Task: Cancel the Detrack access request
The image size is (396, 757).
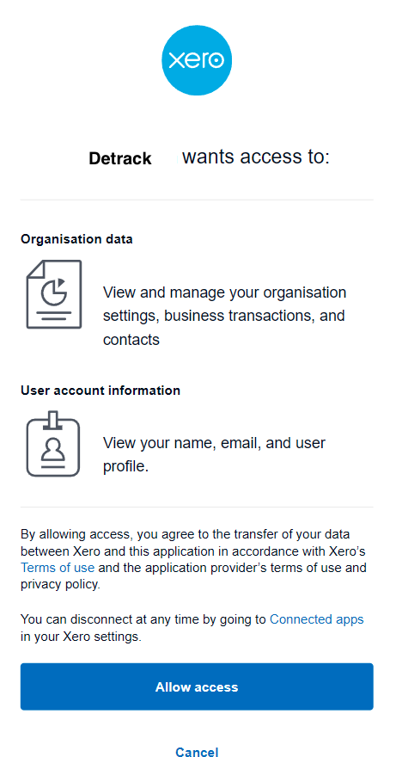Action: (197, 752)
